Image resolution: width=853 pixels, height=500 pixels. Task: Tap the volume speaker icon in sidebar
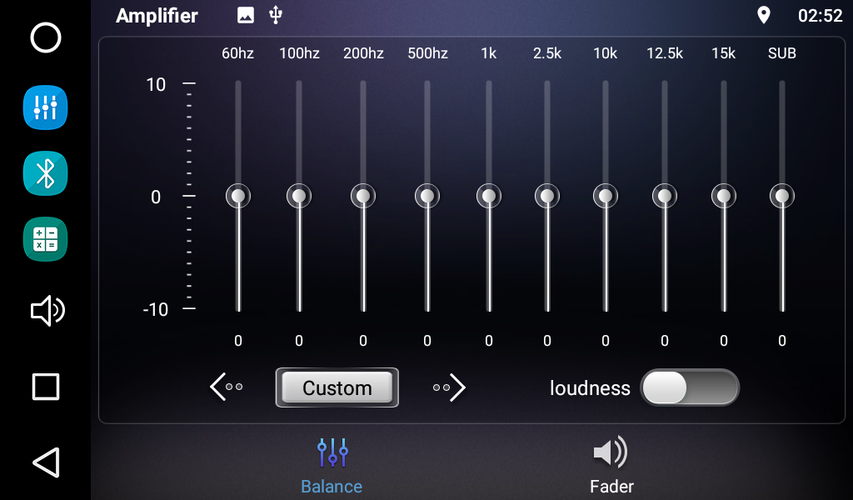[47, 311]
